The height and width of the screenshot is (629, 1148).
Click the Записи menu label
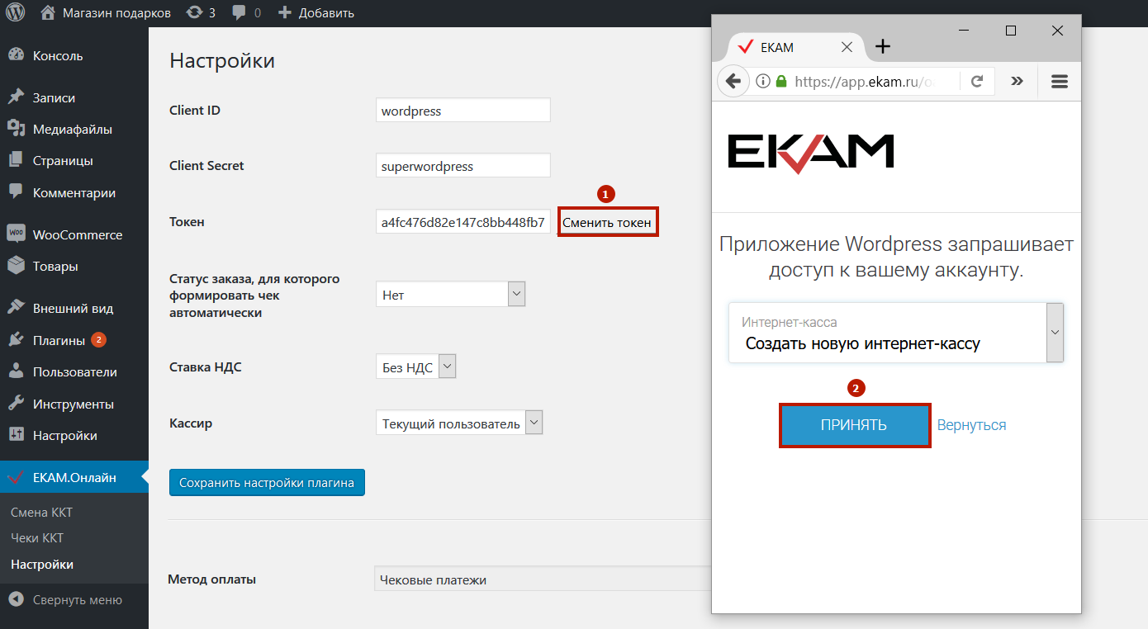click(x=54, y=98)
